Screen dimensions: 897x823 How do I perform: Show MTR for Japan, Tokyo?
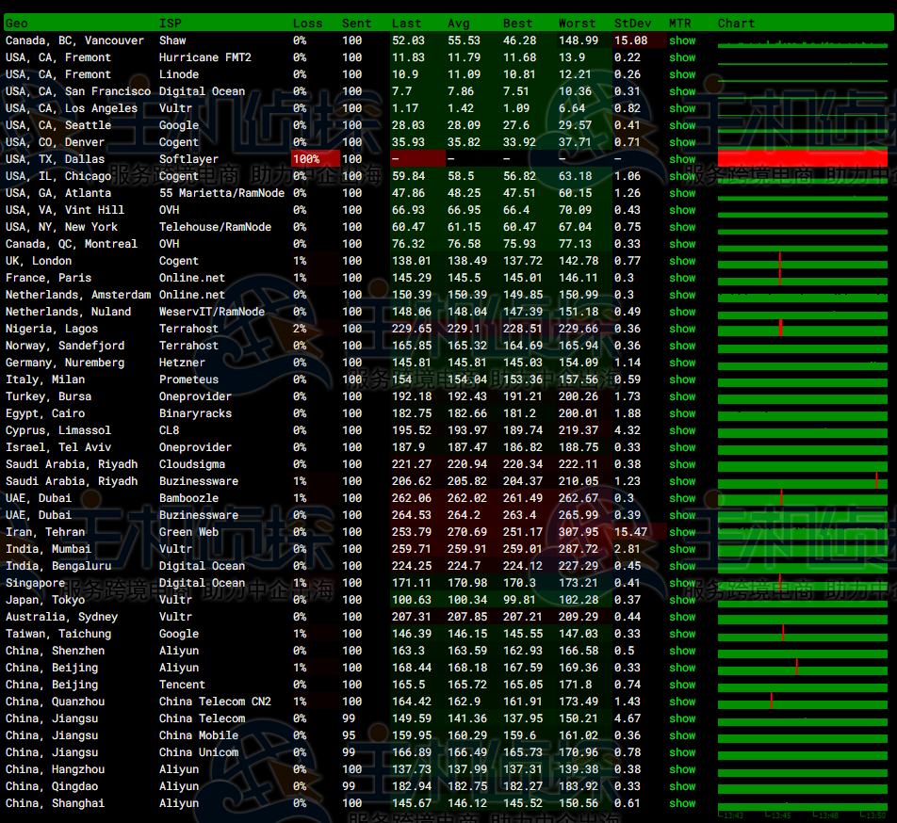pos(682,600)
